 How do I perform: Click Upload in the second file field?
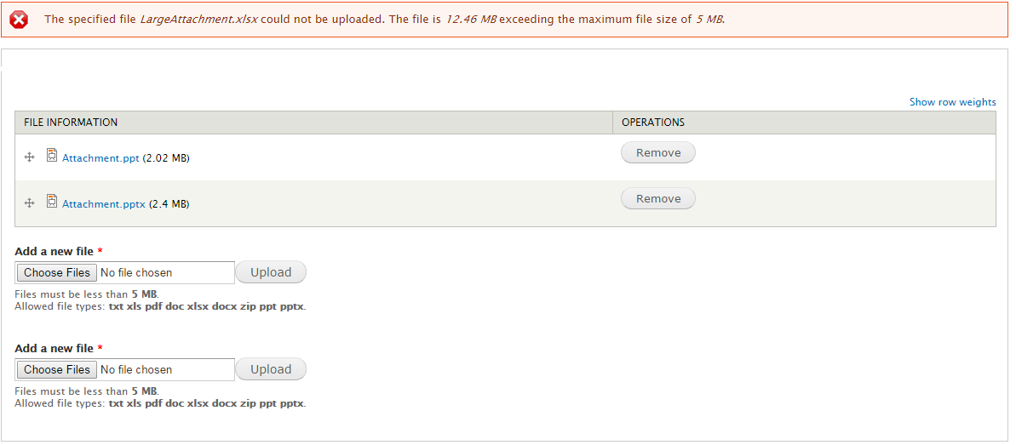pyautogui.click(x=271, y=370)
